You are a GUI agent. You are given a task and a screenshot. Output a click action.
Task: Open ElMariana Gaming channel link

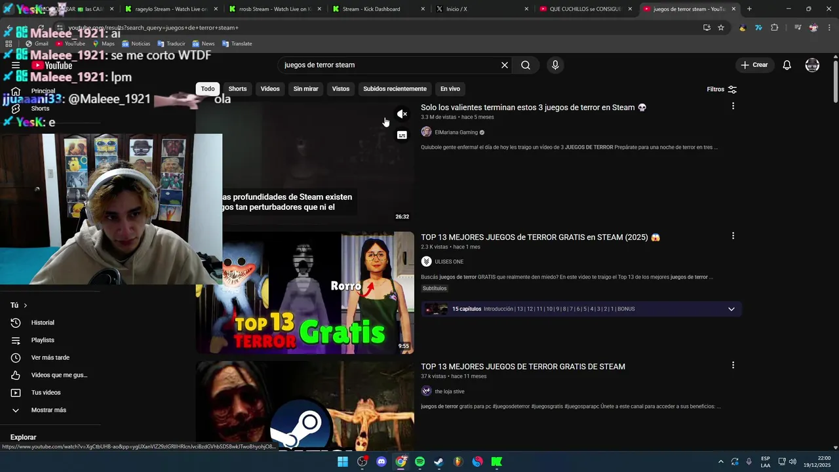click(x=456, y=132)
